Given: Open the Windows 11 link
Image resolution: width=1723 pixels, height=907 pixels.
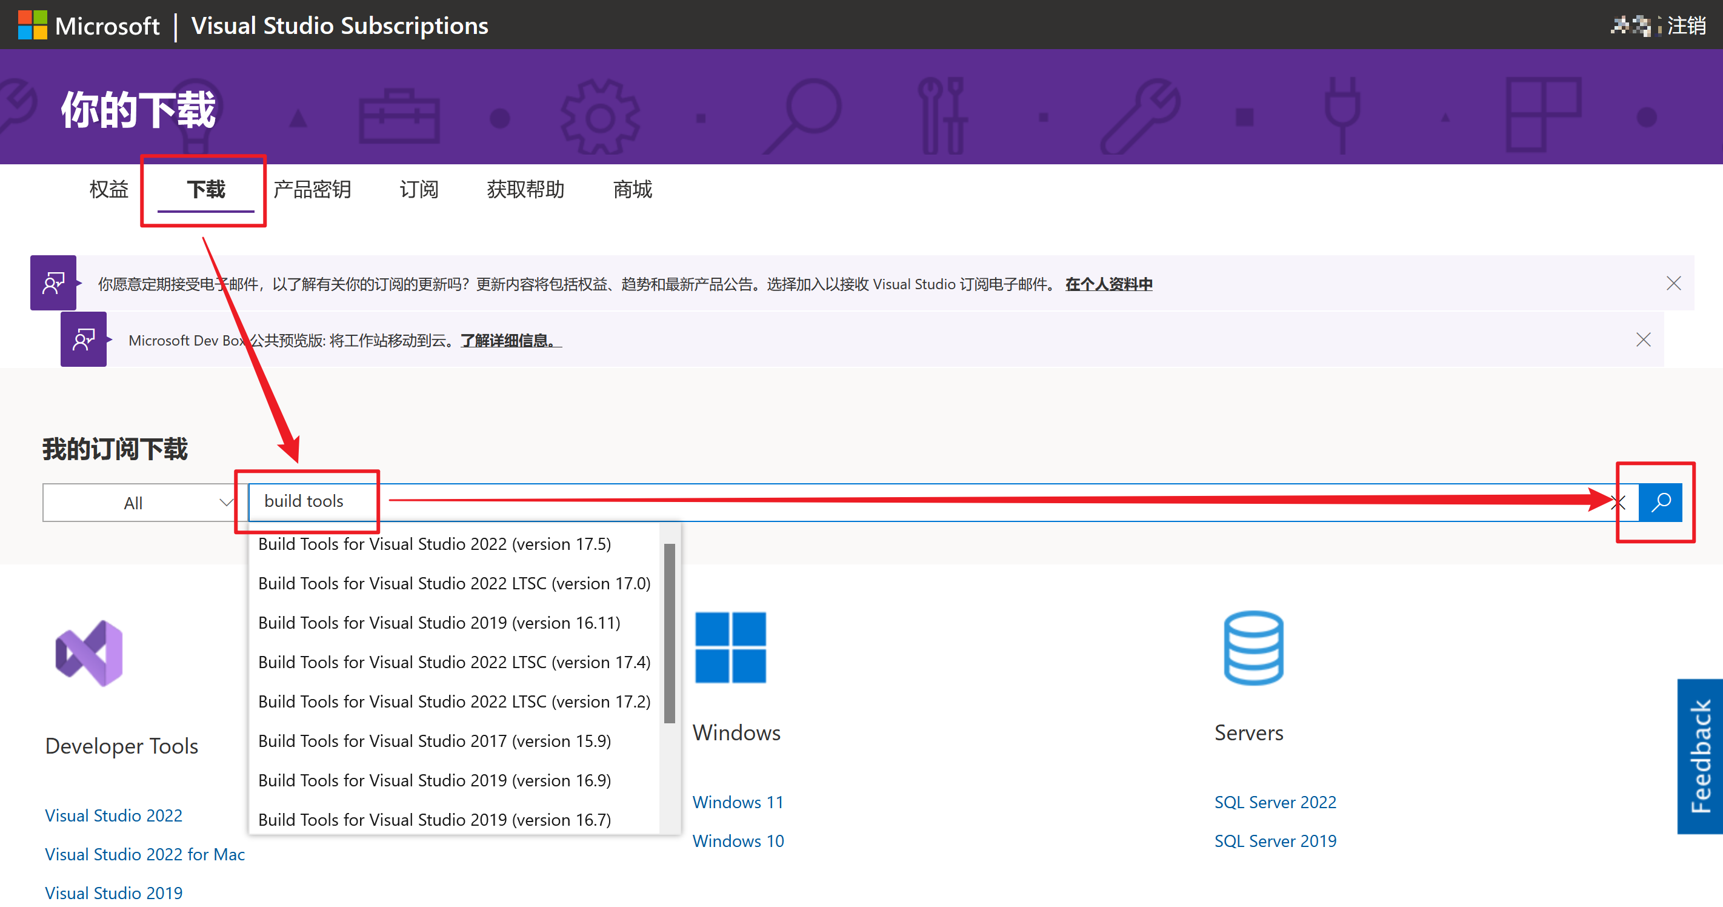Looking at the screenshot, I should pyautogui.click(x=738, y=802).
